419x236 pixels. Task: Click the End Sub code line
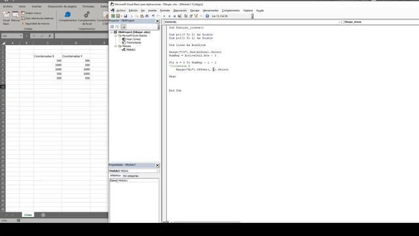[175, 90]
